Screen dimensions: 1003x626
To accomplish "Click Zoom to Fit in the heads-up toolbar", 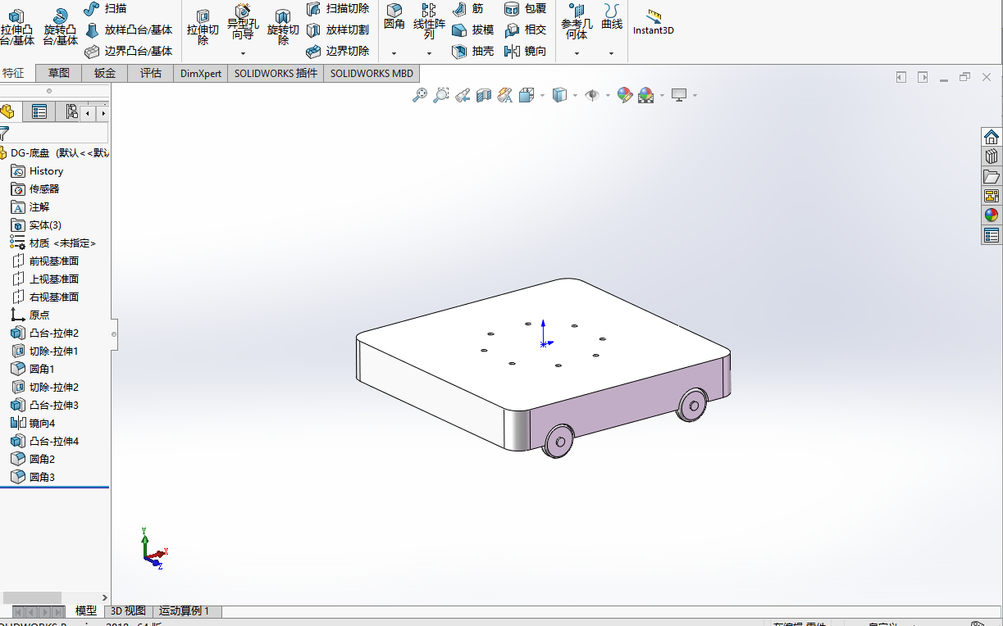I will [419, 94].
